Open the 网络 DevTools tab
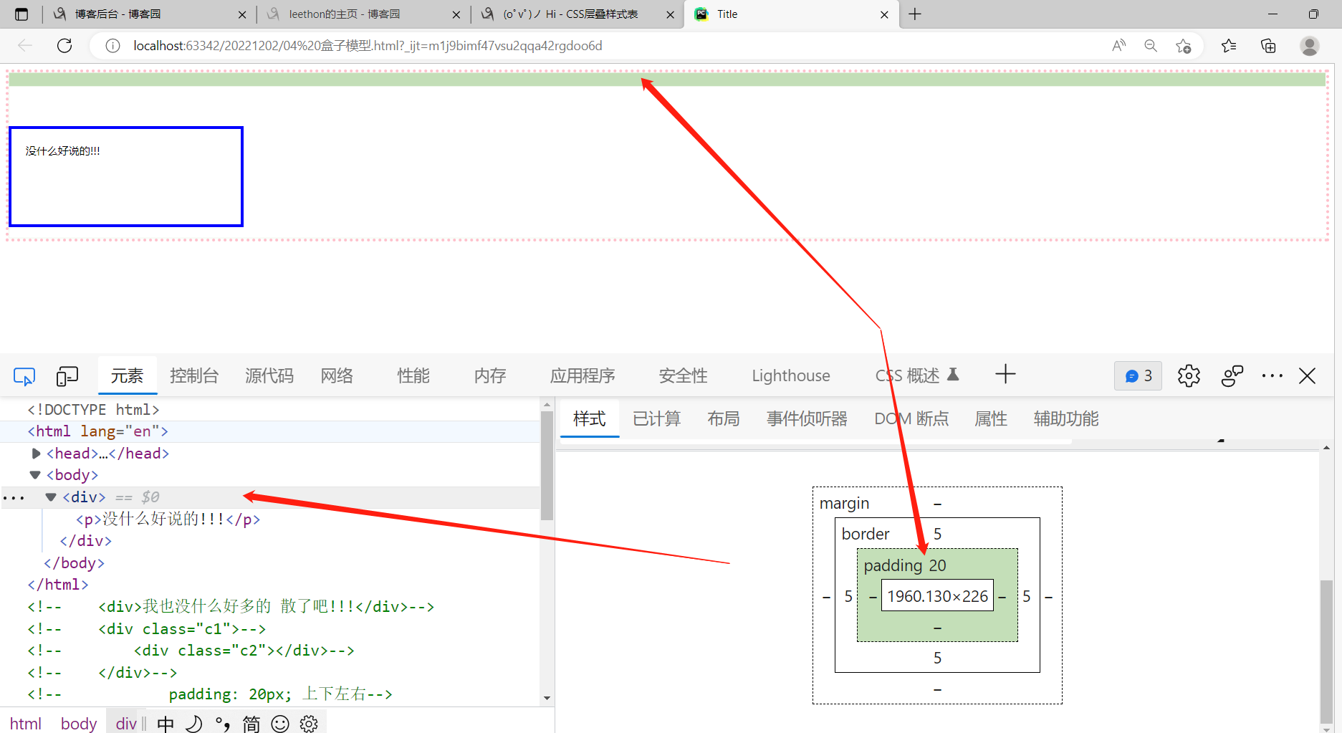The height and width of the screenshot is (733, 1342). click(337, 376)
